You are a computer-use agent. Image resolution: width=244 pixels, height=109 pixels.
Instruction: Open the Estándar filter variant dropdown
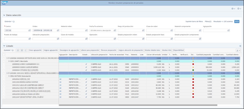(x=14, y=22)
